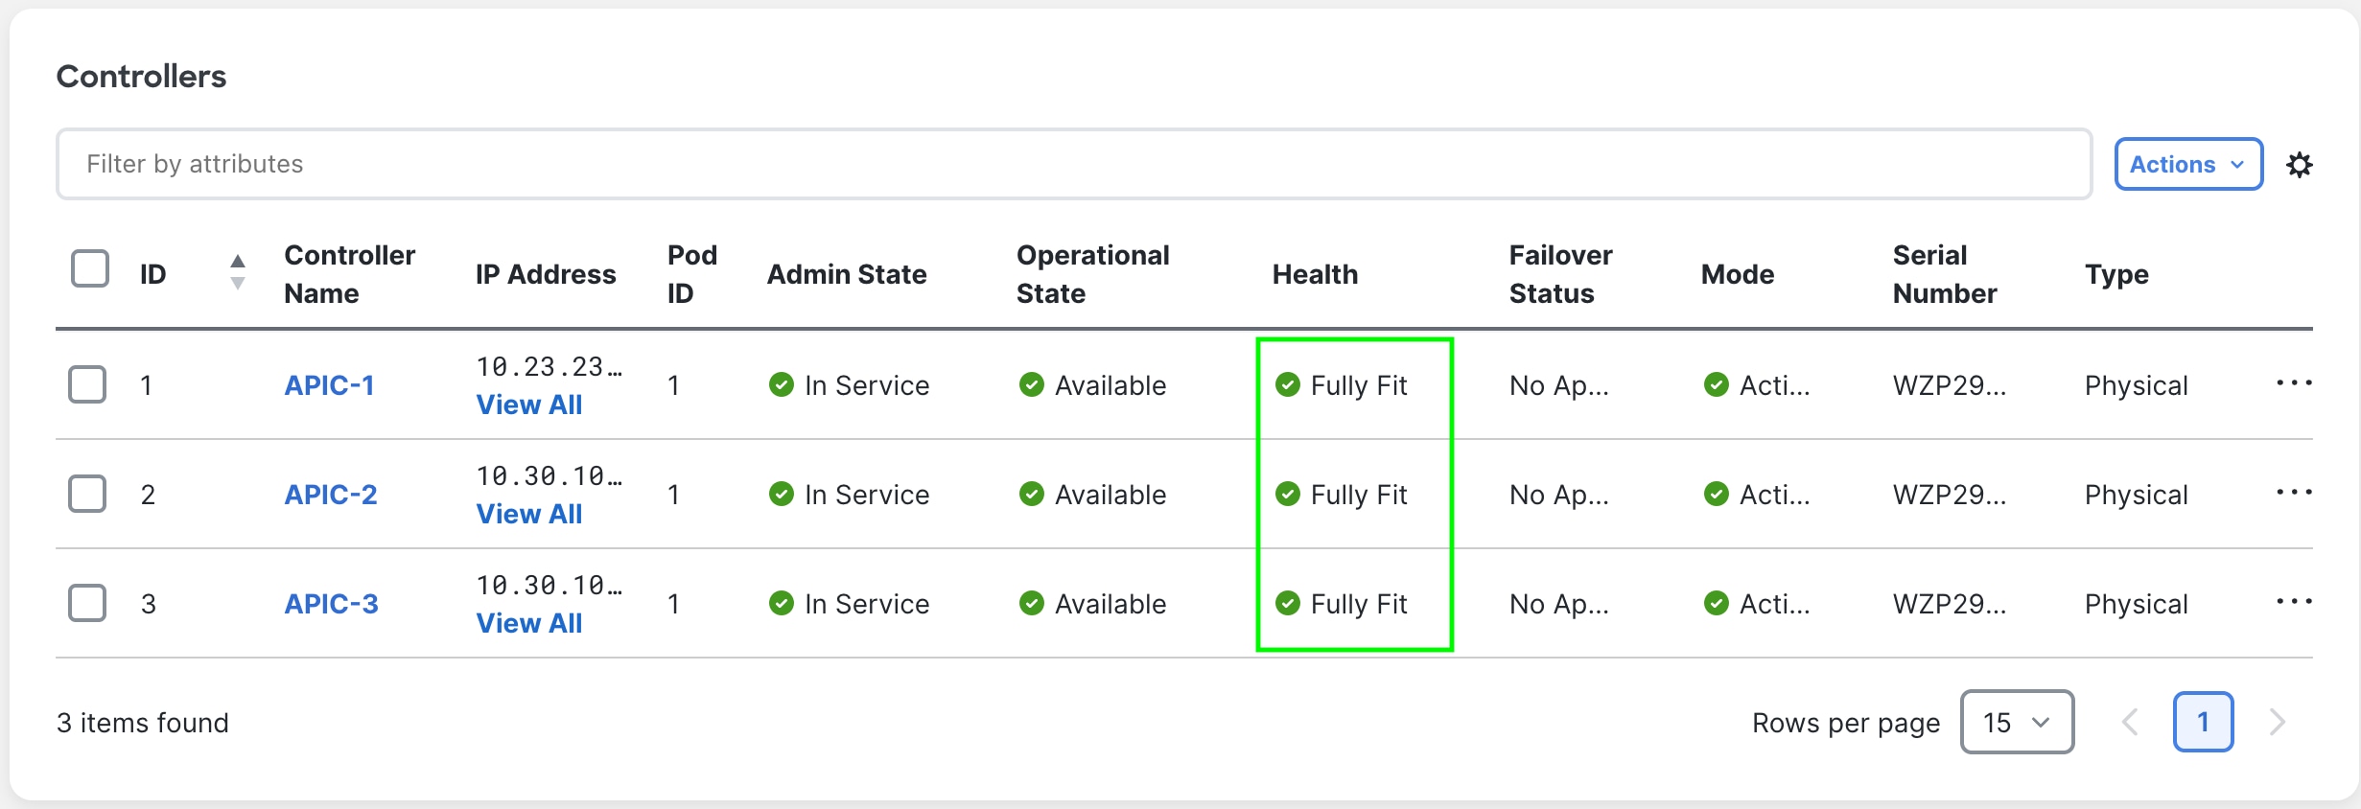
Task: Open the APIC-3 controller link
Action: click(x=331, y=604)
